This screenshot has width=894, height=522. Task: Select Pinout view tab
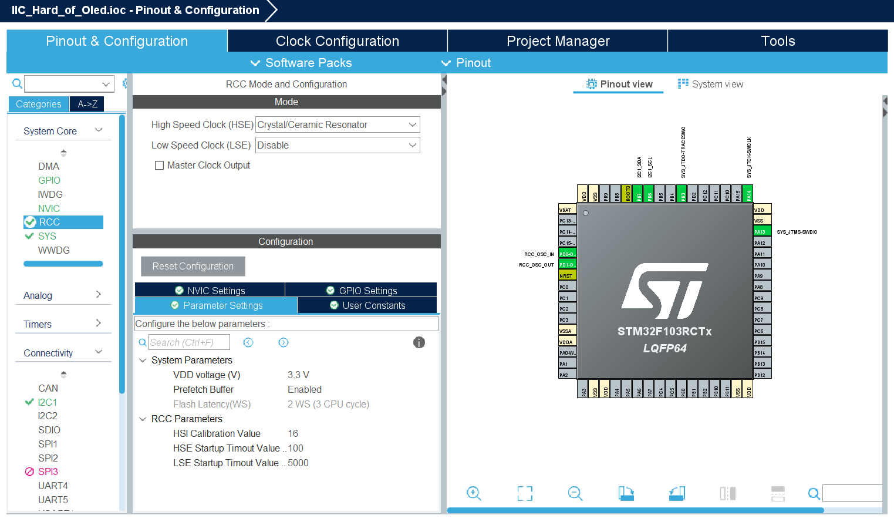click(x=619, y=84)
